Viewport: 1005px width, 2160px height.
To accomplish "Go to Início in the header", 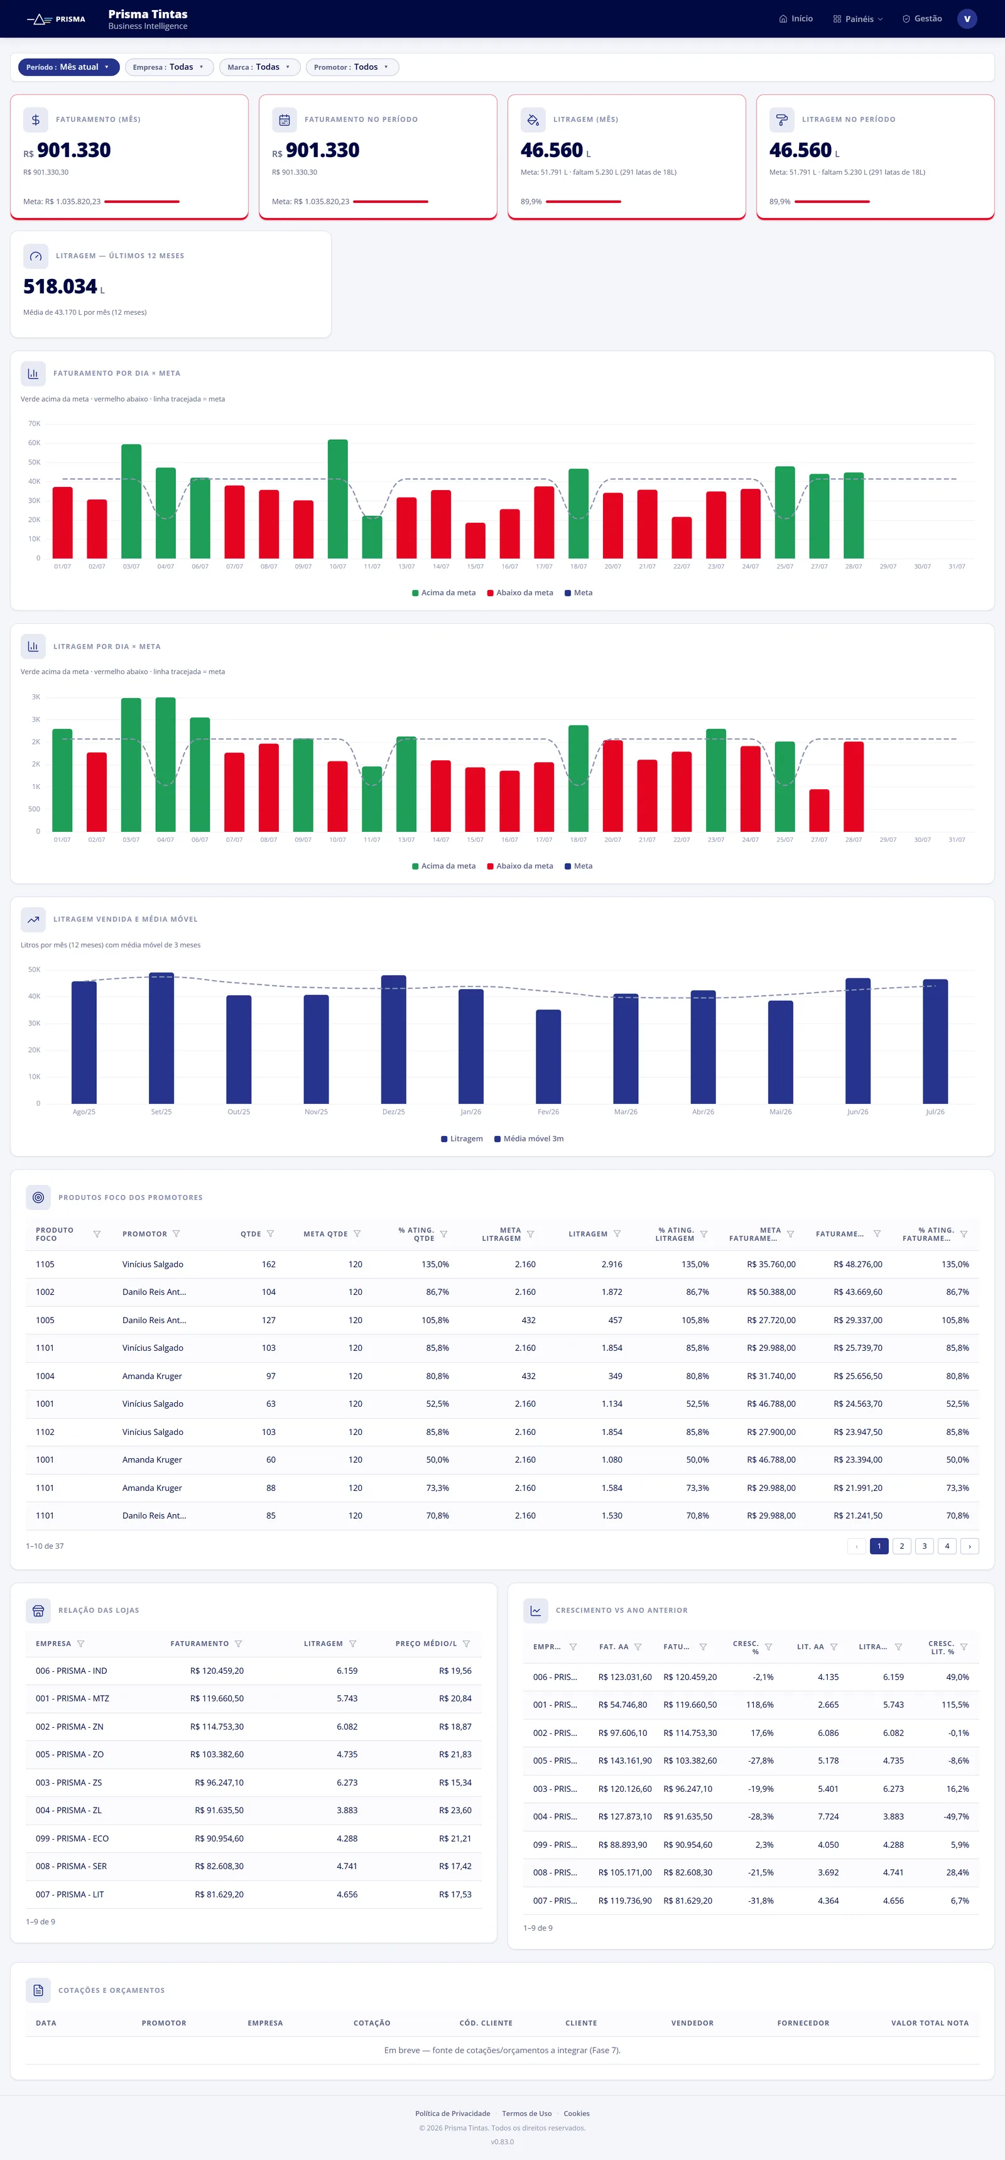I will [795, 18].
